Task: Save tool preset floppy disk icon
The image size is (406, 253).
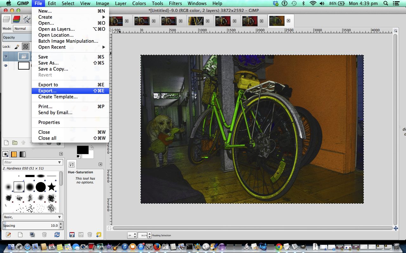Action: point(72,235)
